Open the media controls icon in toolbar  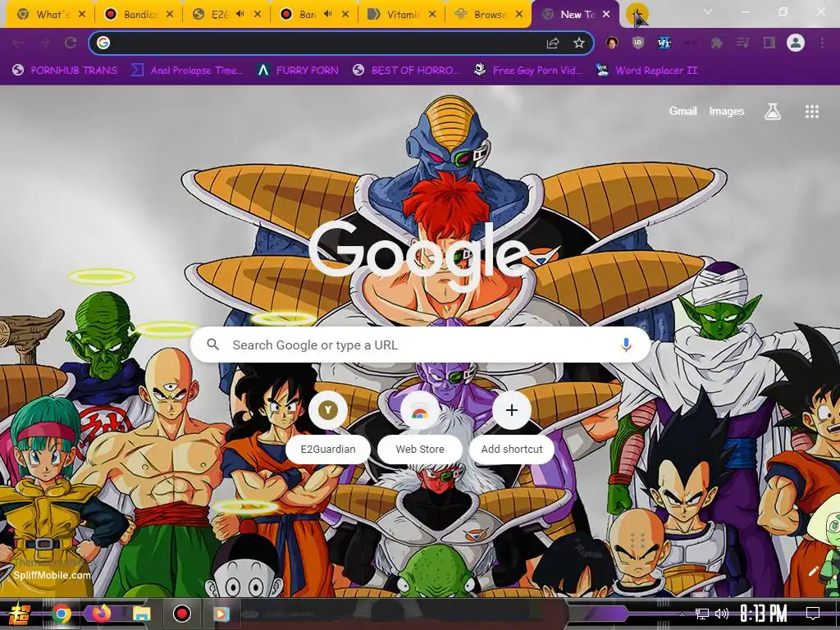tap(742, 43)
